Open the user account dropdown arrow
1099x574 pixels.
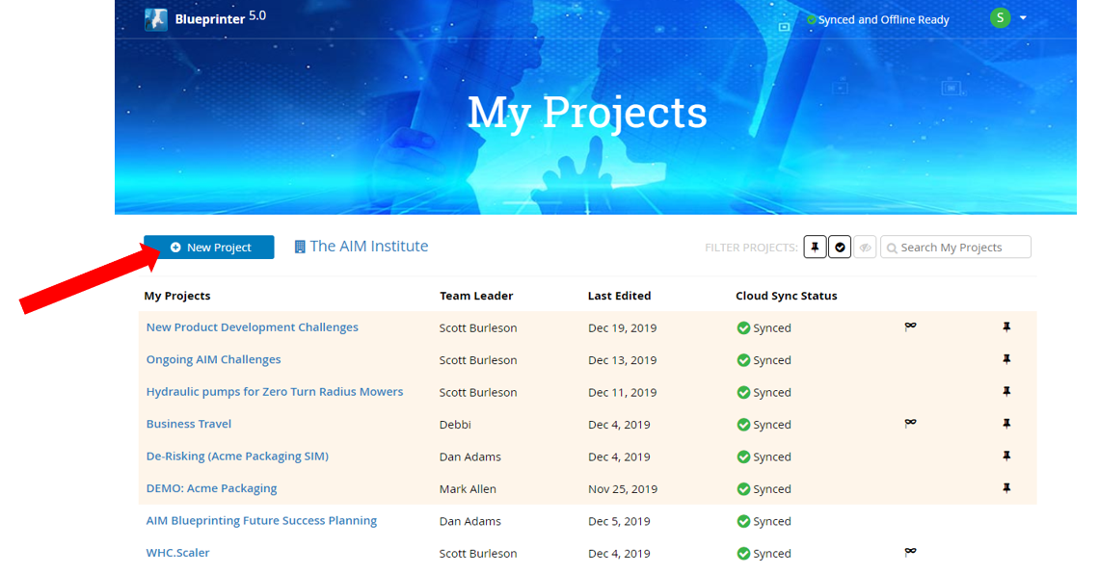tap(1023, 18)
